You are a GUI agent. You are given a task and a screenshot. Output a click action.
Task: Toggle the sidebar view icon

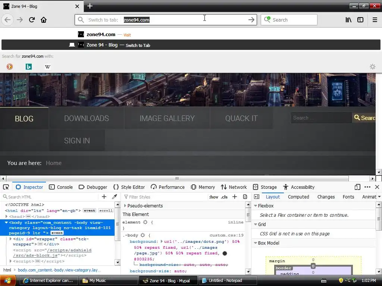tap(360, 20)
